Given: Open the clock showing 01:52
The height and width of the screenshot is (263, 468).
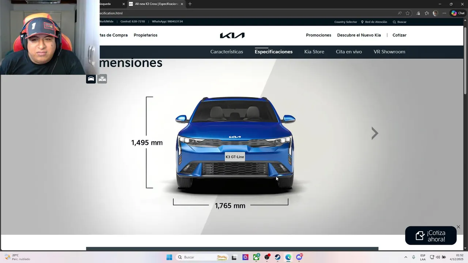Looking at the screenshot, I should coord(457,257).
